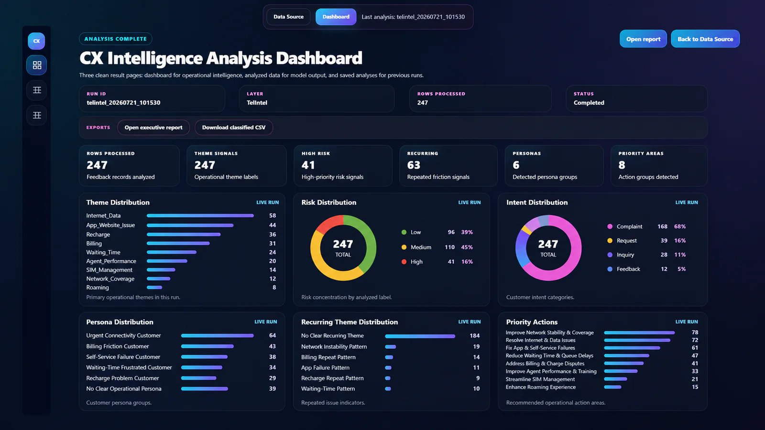This screenshot has width=765, height=430.
Task: Download classified CSV file
Action: [234, 128]
